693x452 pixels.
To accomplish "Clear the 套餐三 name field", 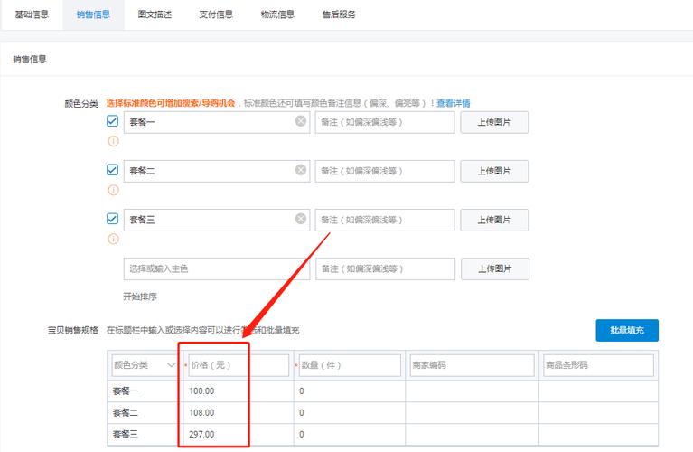I will (301, 219).
